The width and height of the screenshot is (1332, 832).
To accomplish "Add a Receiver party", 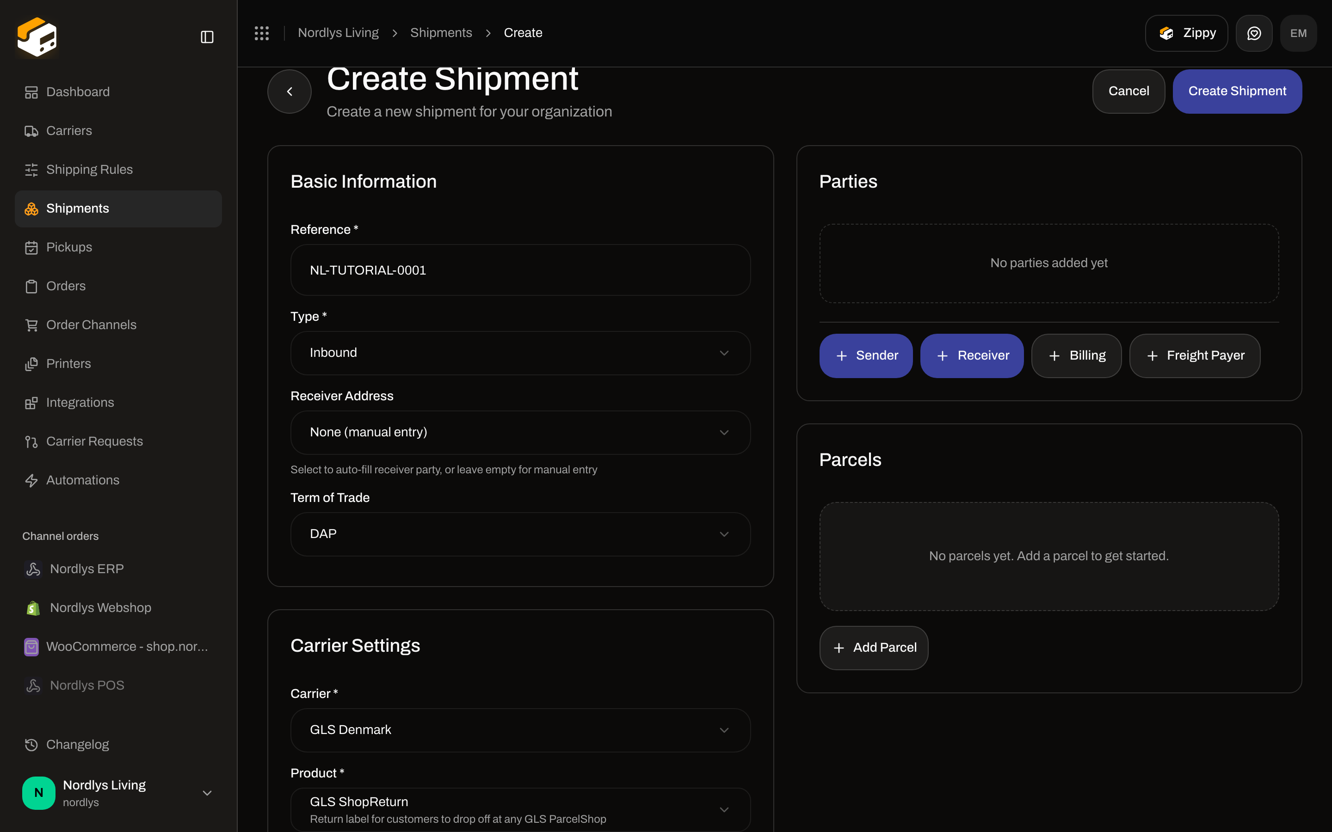I will point(971,355).
